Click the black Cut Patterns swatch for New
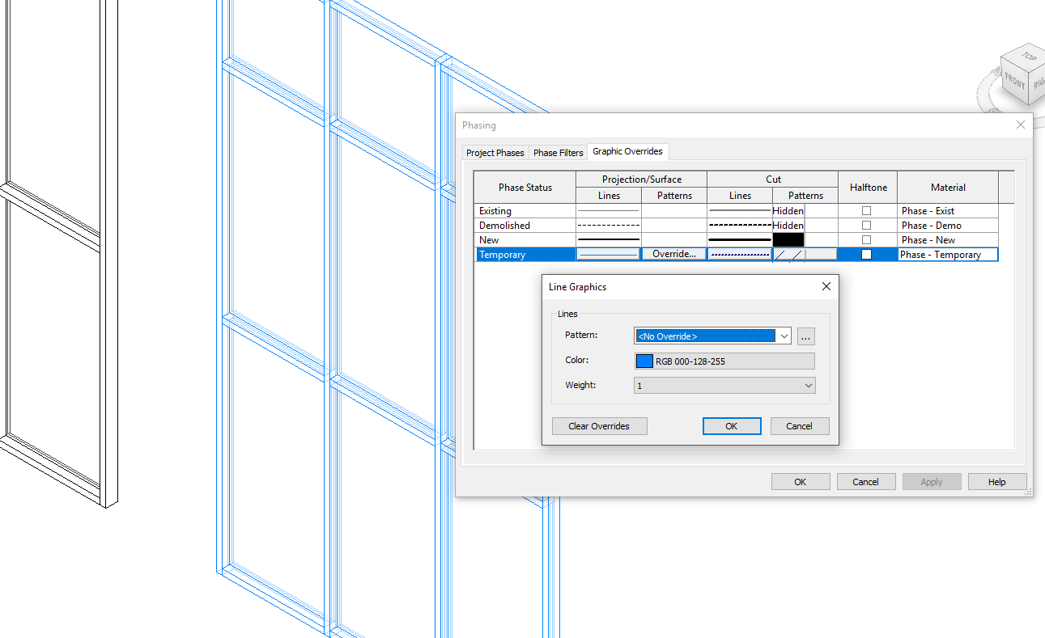This screenshot has width=1045, height=638. pyautogui.click(x=788, y=239)
